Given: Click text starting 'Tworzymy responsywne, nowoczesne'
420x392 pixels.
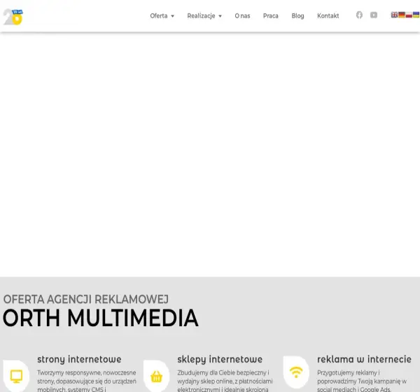Looking at the screenshot, I should pos(87,381).
